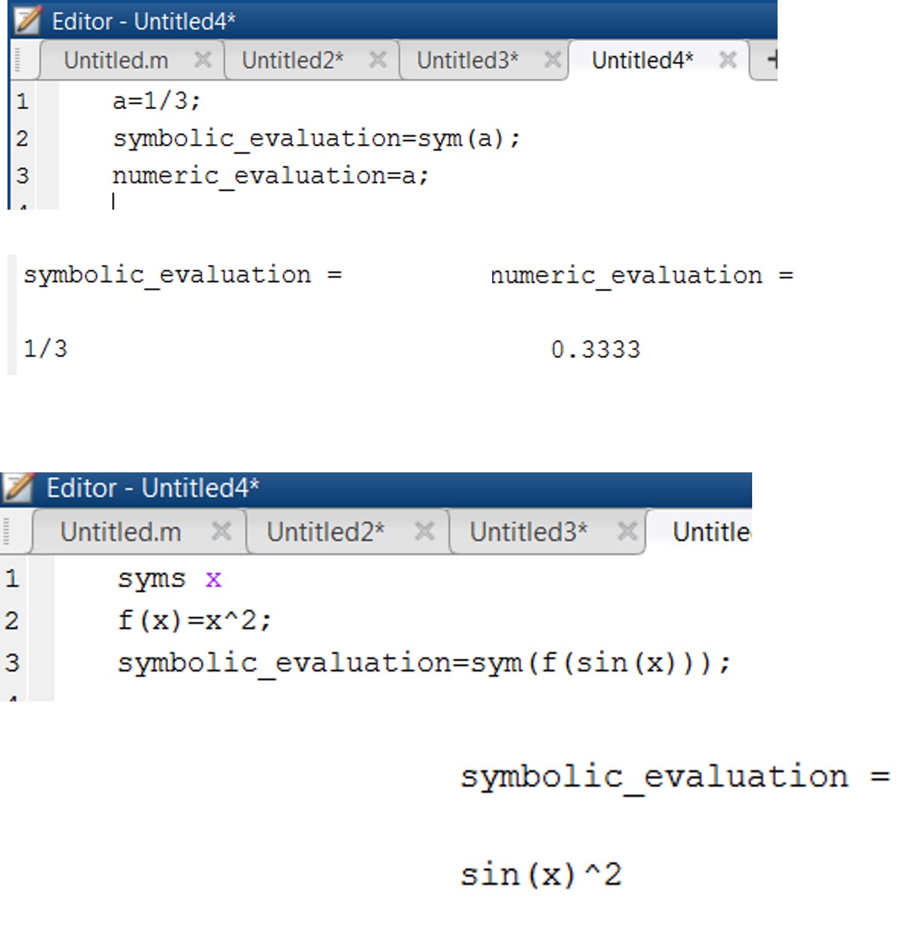This screenshot has width=909, height=932.
Task: Click line number 3 in bottom editor
Action: (12, 663)
